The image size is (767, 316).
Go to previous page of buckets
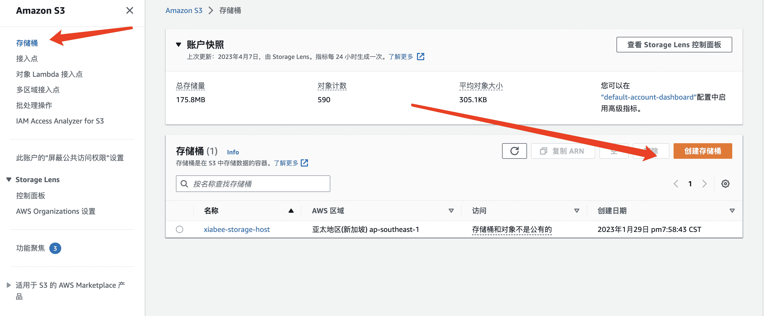[x=676, y=184]
